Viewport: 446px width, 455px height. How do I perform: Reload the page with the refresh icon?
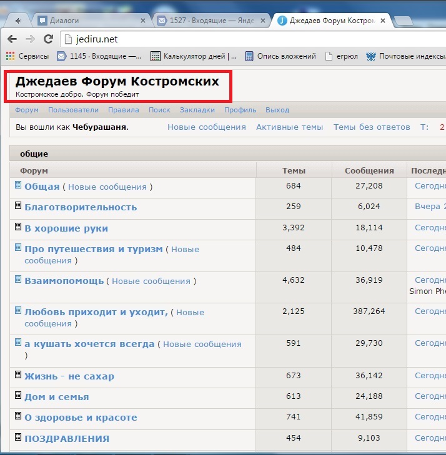(48, 39)
